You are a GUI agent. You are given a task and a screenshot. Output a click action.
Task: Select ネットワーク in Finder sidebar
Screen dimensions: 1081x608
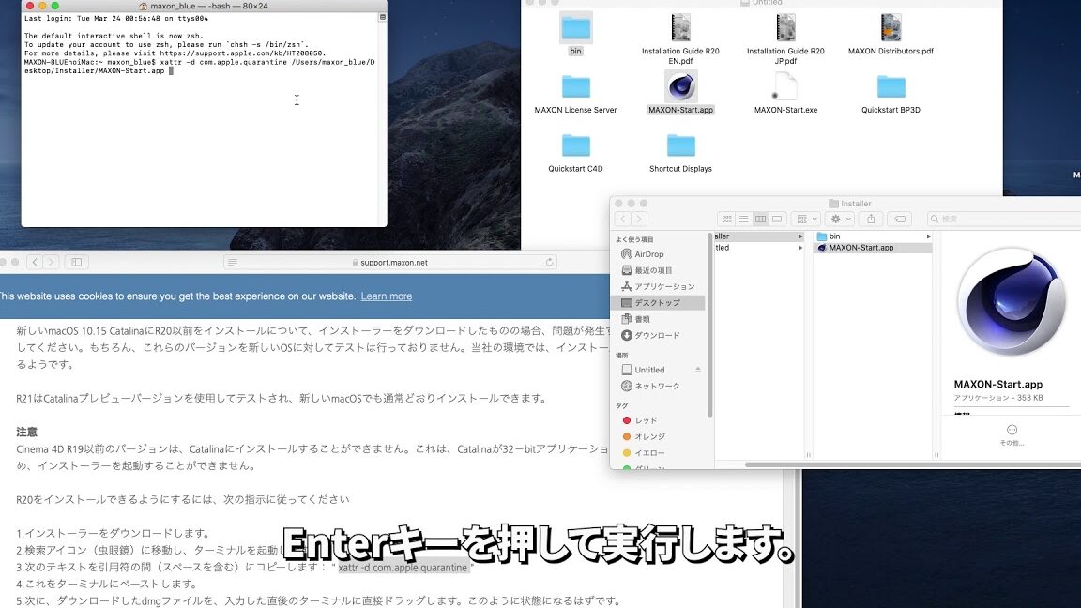point(650,386)
